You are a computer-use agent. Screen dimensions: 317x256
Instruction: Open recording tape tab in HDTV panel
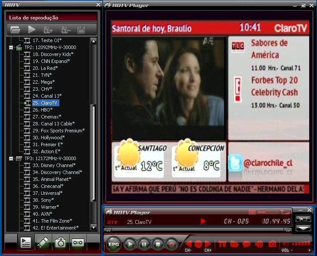pyautogui.click(x=78, y=242)
